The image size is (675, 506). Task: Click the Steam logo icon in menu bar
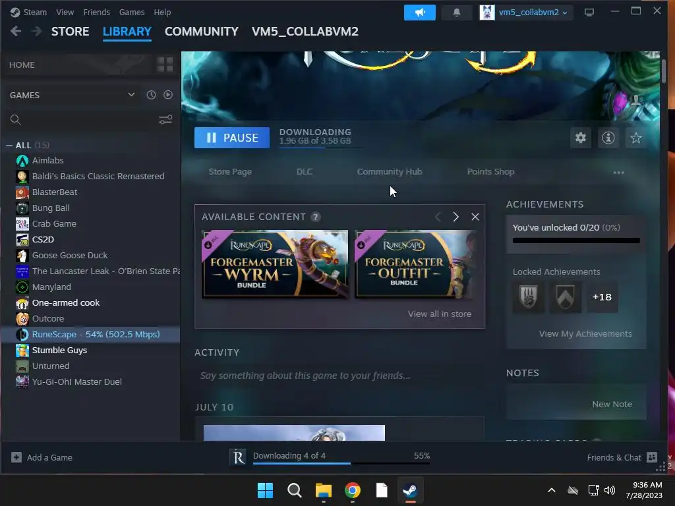click(x=15, y=12)
